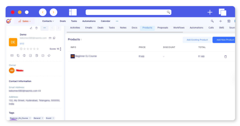Switch to the Proposals tab
The image size is (240, 126).
click(x=163, y=28)
